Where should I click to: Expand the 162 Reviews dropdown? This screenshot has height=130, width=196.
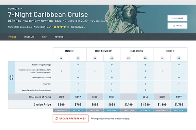pos(78,27)
